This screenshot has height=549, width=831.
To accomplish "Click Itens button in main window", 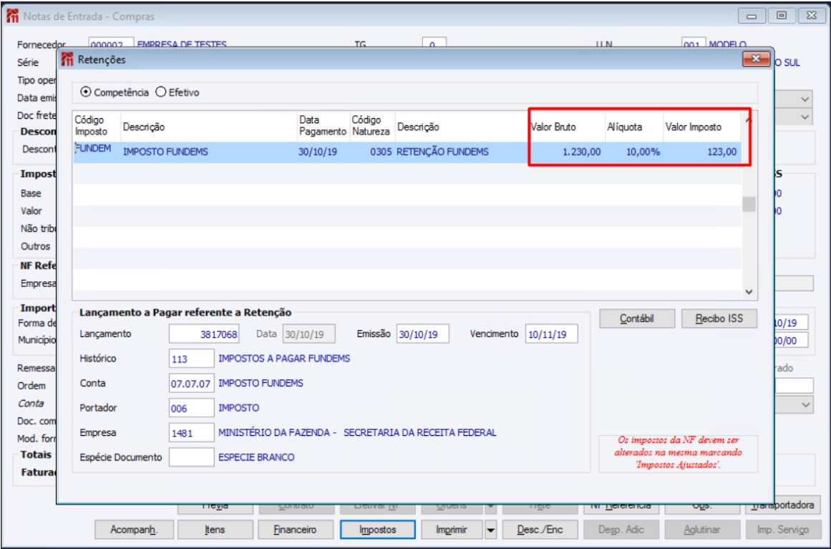I will (x=215, y=530).
